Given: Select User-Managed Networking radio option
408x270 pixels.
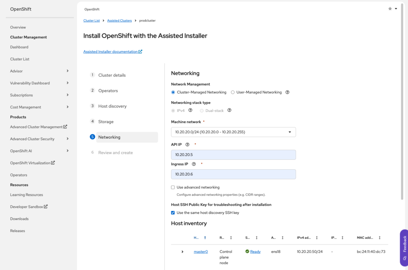Looking at the screenshot, I should pos(233,92).
